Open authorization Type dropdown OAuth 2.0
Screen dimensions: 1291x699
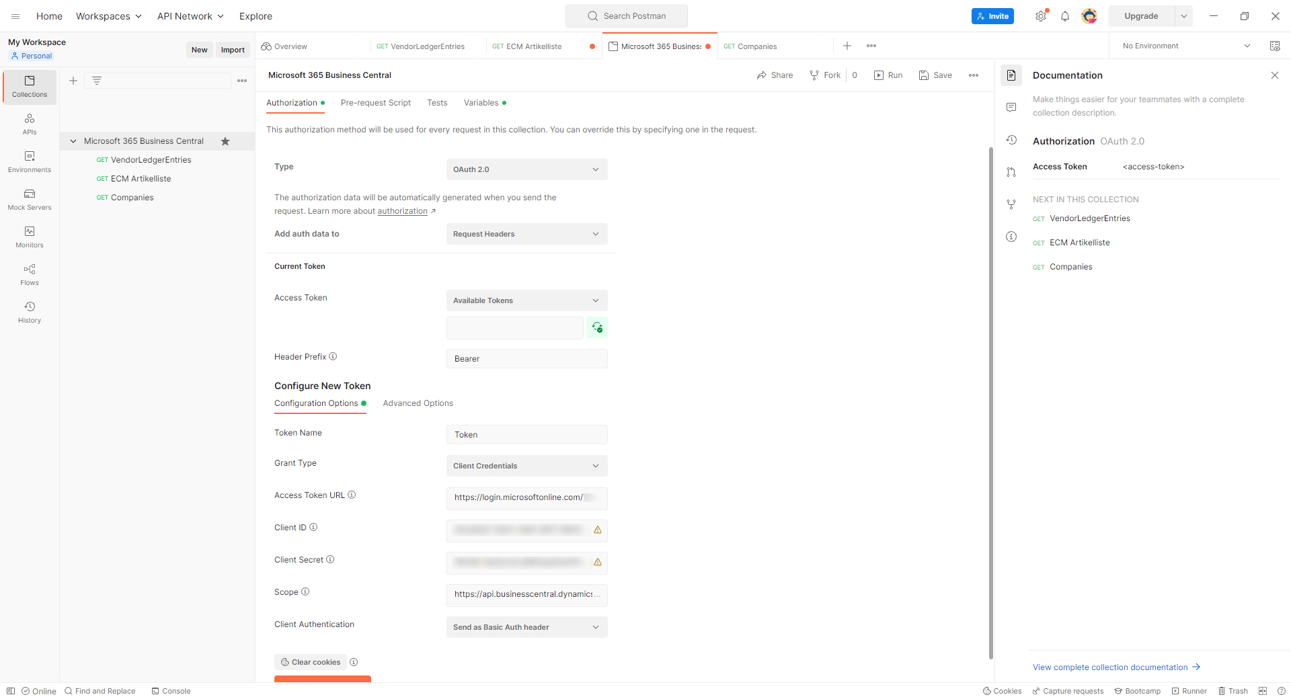tap(527, 169)
